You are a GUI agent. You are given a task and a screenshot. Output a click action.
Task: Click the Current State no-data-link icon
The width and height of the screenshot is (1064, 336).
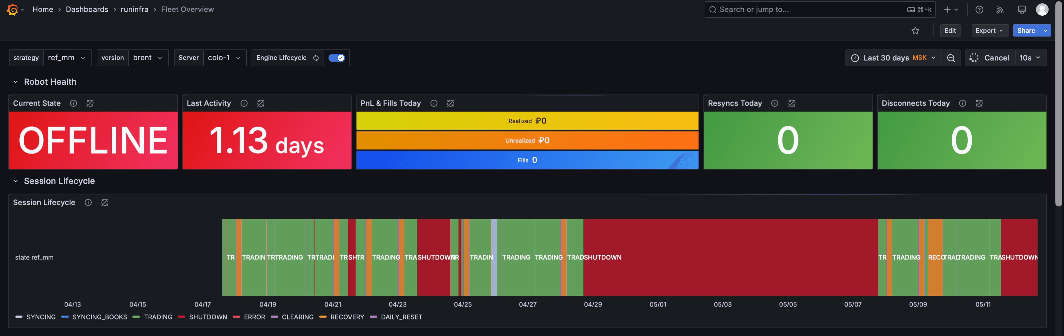(90, 104)
